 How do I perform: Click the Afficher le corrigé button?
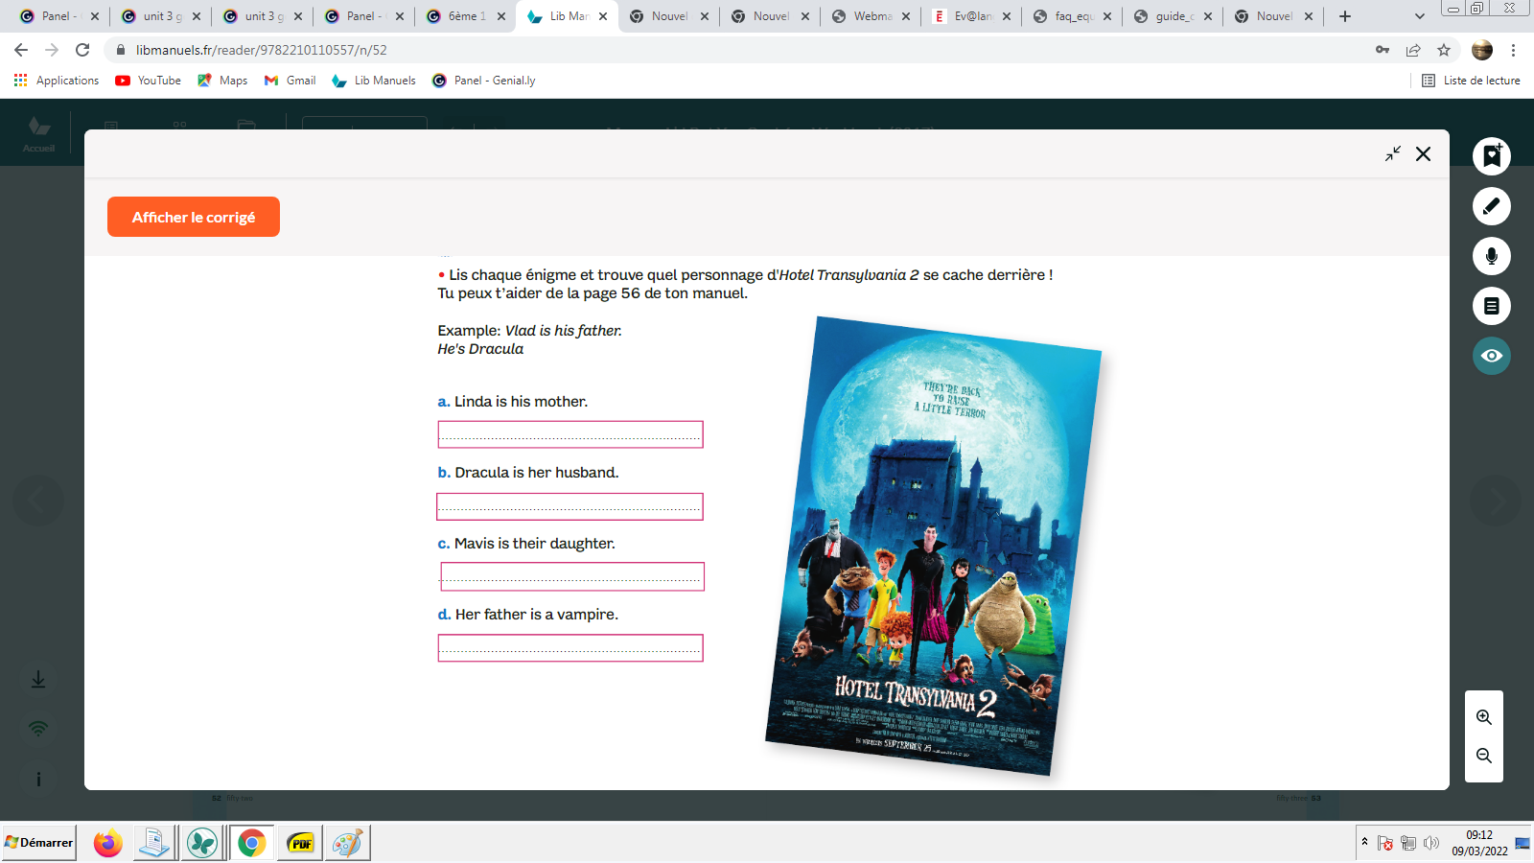[x=193, y=217]
